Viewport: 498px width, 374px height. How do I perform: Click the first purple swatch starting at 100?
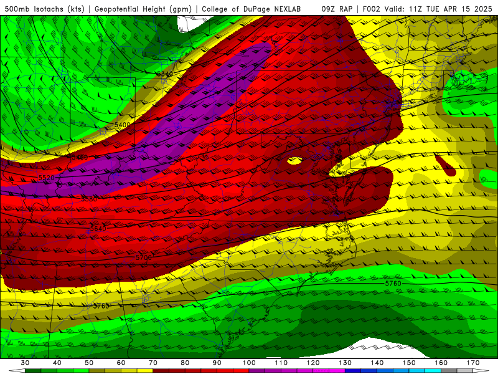(257, 371)
